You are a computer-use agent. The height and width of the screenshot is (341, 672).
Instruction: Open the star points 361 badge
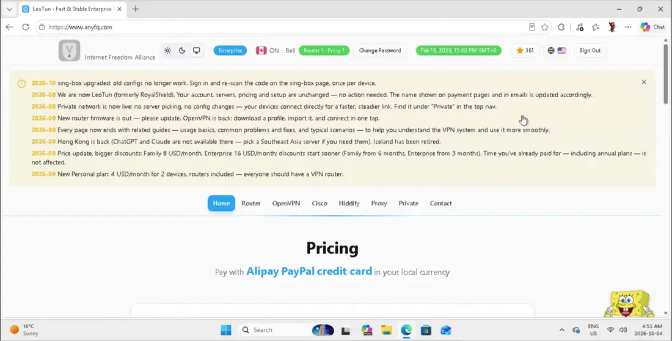[x=525, y=51]
